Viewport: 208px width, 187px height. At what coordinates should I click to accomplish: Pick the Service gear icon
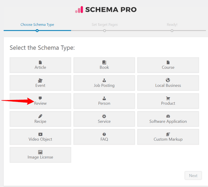[x=104, y=116]
